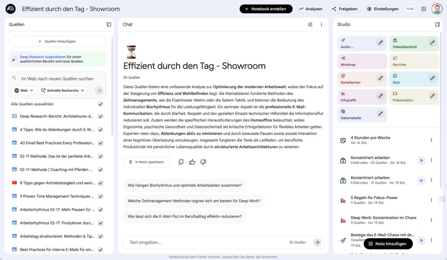Edit Quiz settings pencil

(x=433, y=78)
